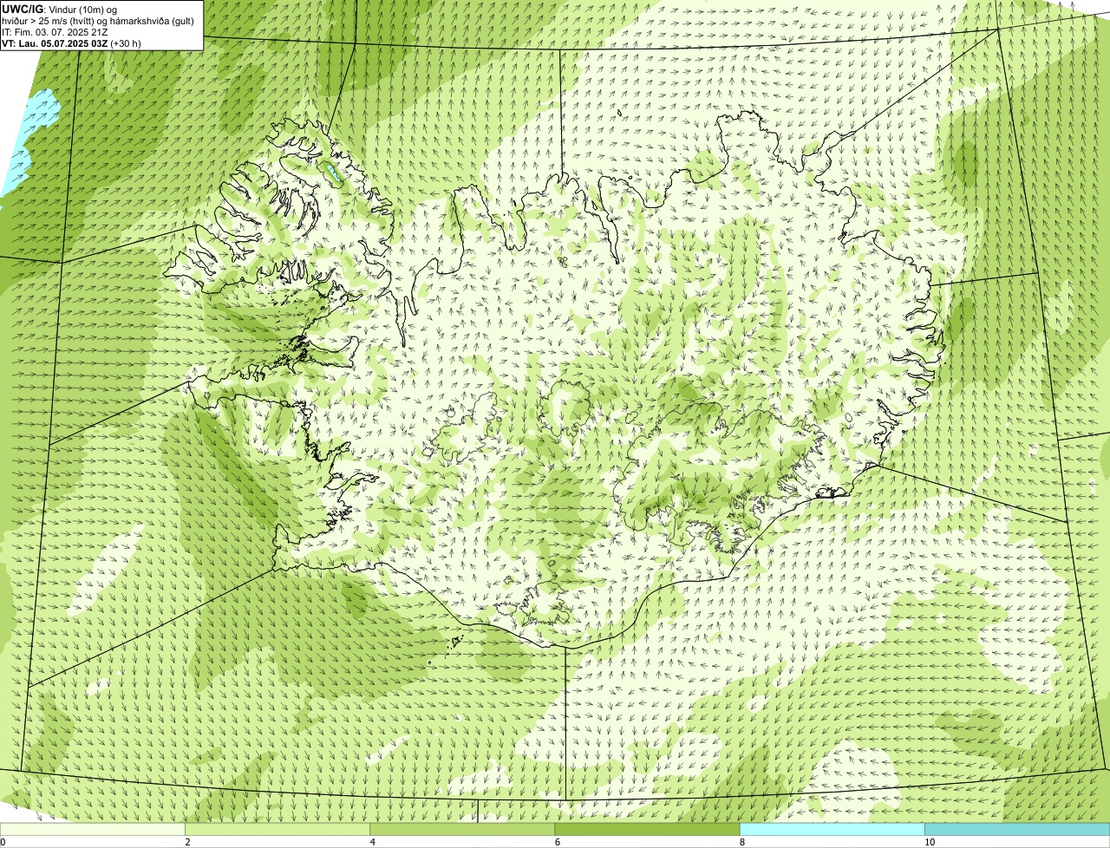Click the colorbar tick label '0'
Screen dimensions: 1110x848
[x=3, y=842]
